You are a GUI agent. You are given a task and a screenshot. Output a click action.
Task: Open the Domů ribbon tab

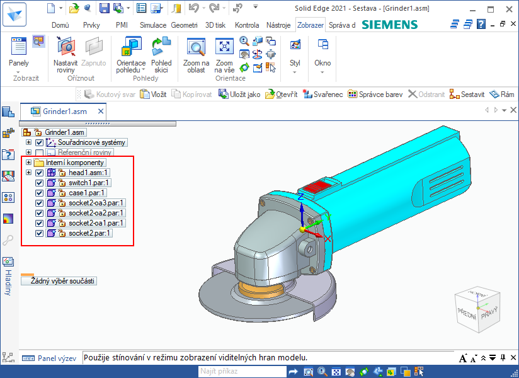coord(60,25)
